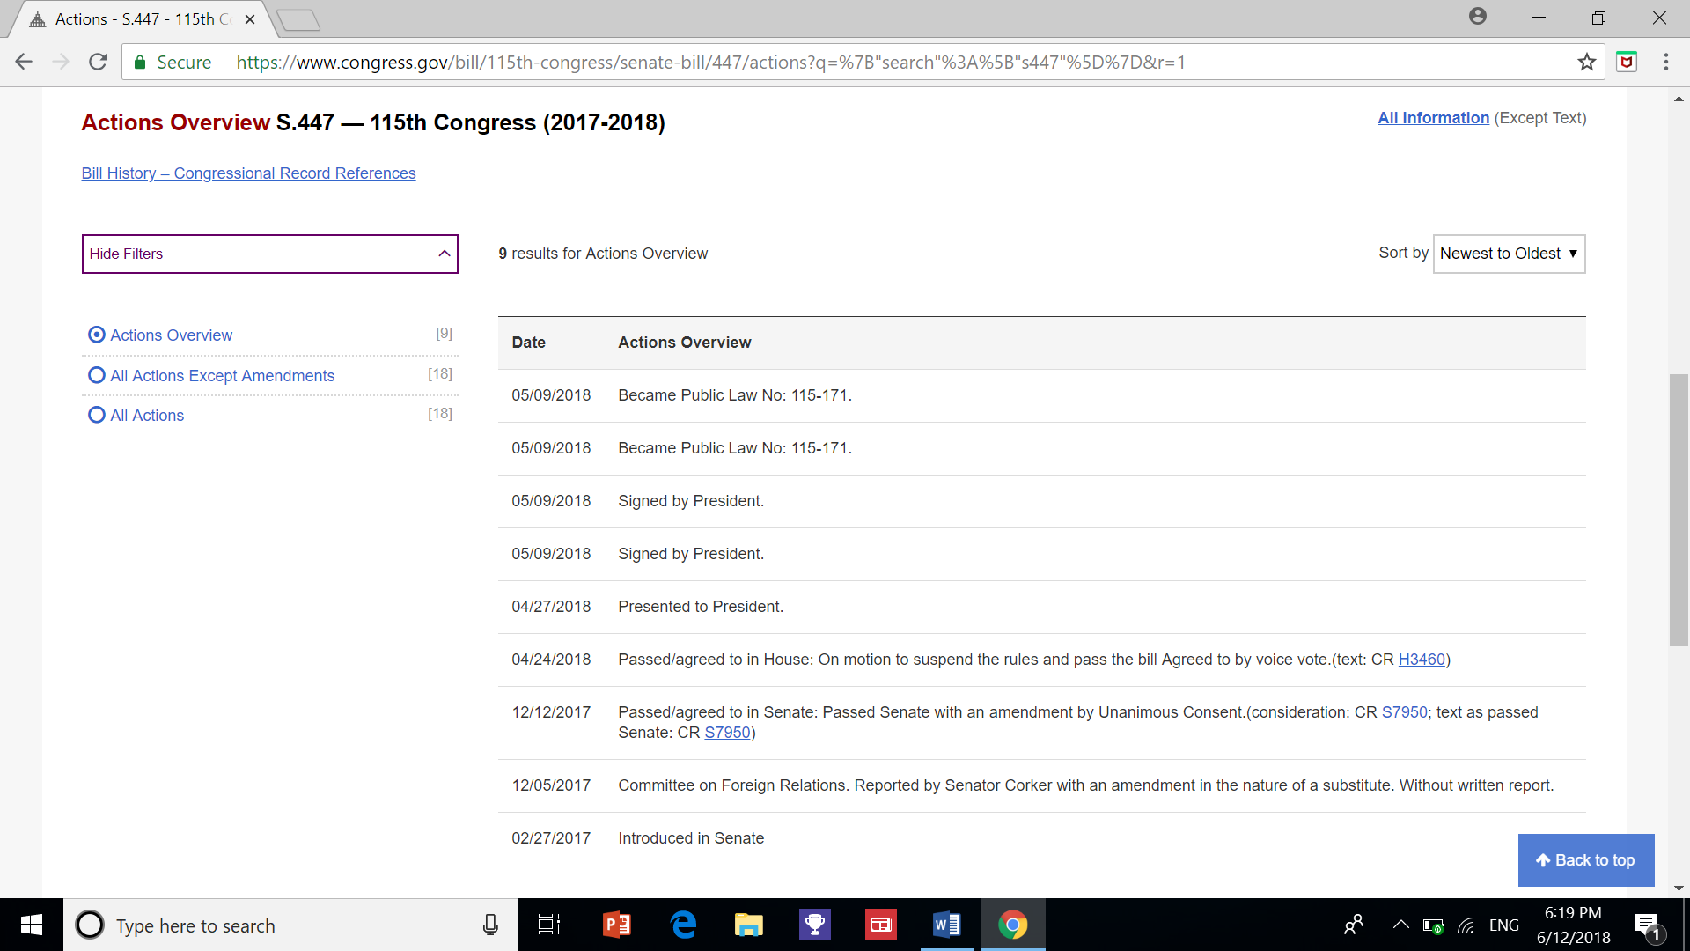The height and width of the screenshot is (951, 1690).
Task: Open File Explorer from the taskbar
Action: 749,925
